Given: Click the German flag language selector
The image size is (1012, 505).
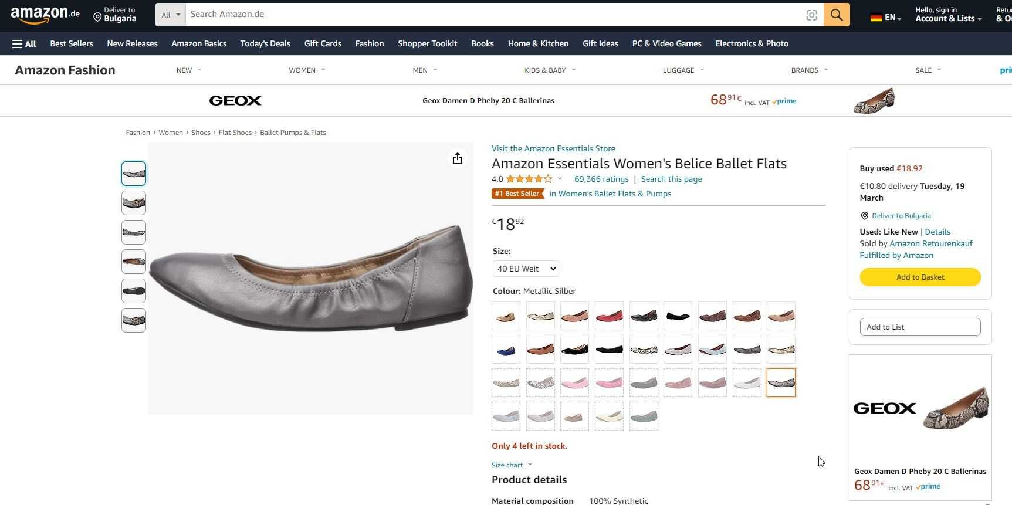Looking at the screenshot, I should pyautogui.click(x=886, y=18).
